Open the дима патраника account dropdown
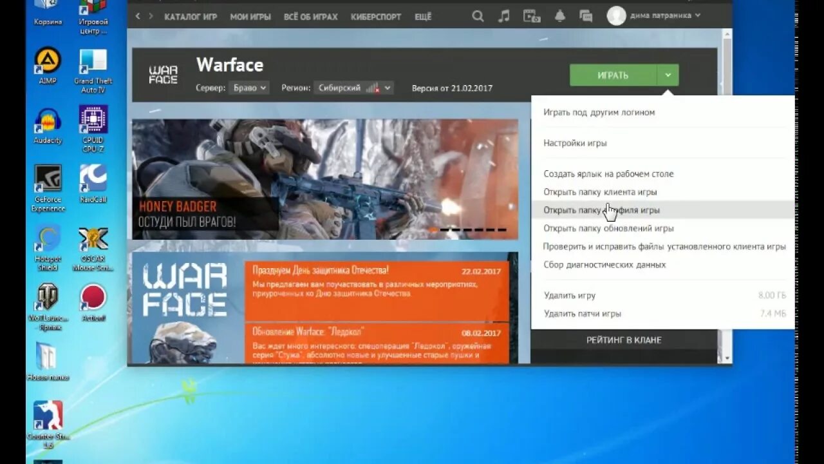This screenshot has width=824, height=464. [x=666, y=15]
